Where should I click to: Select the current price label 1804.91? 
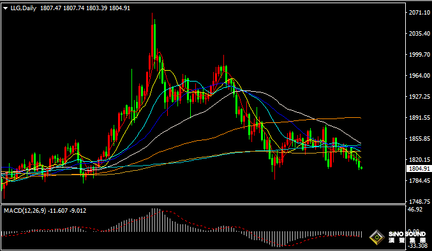coord(419,168)
